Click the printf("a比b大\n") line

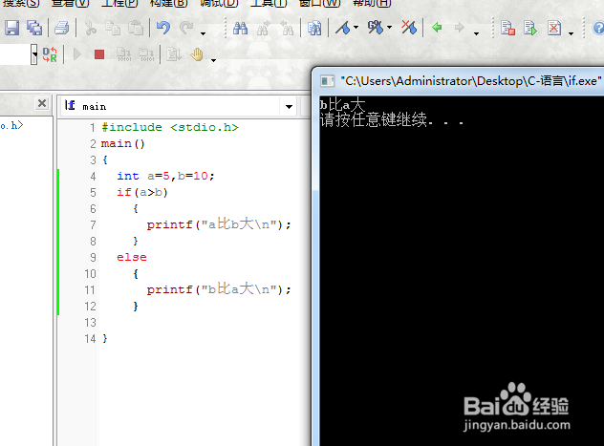coord(219,224)
